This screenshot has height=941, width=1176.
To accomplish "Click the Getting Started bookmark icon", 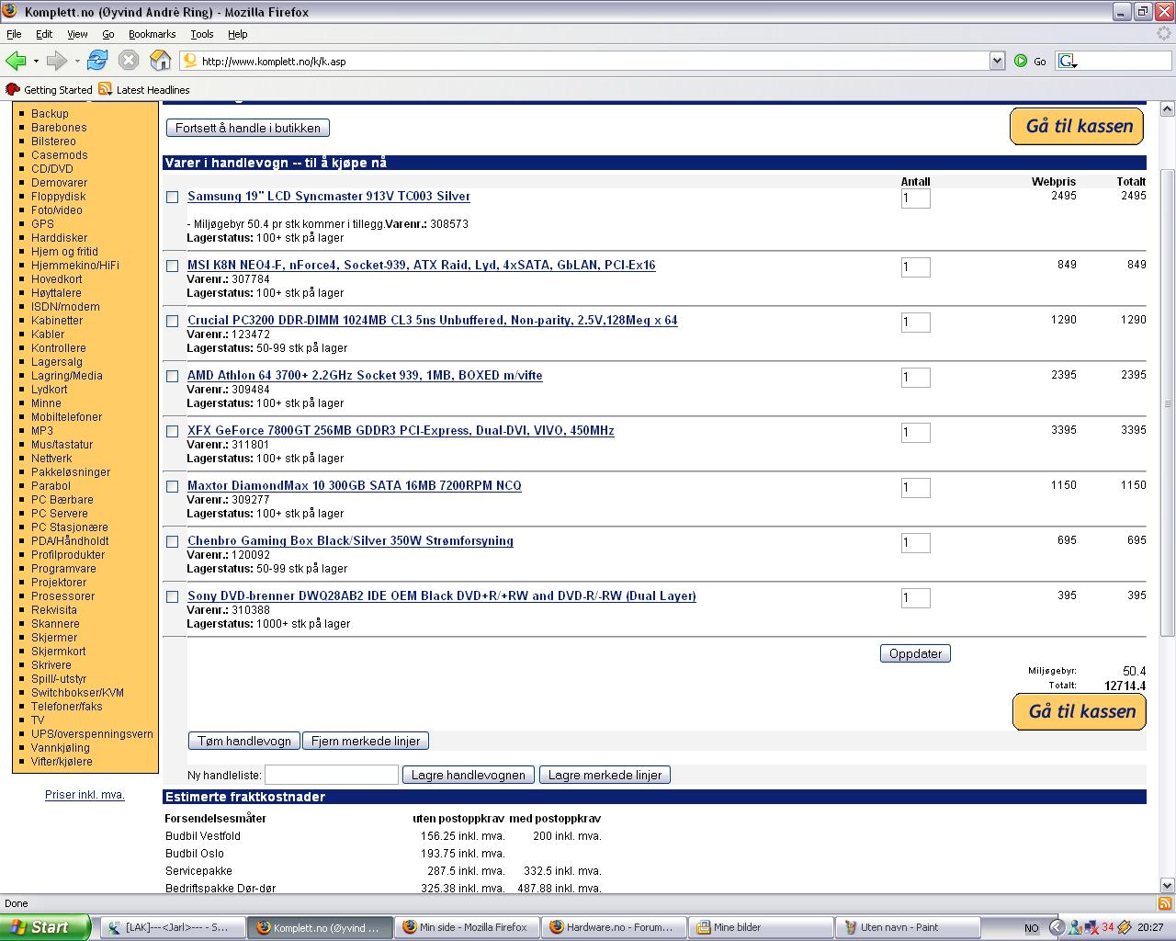I will 13,89.
